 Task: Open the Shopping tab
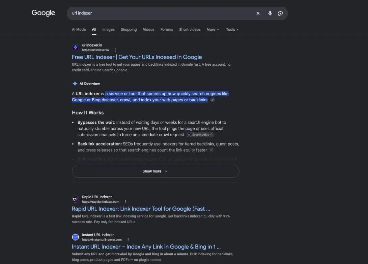(129, 30)
